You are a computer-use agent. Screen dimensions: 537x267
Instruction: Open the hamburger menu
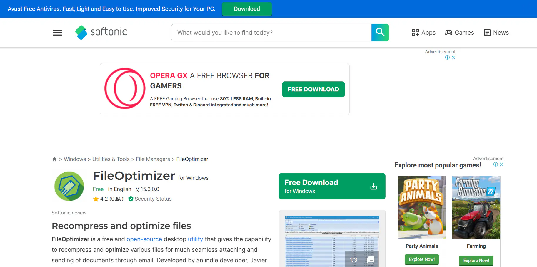58,33
